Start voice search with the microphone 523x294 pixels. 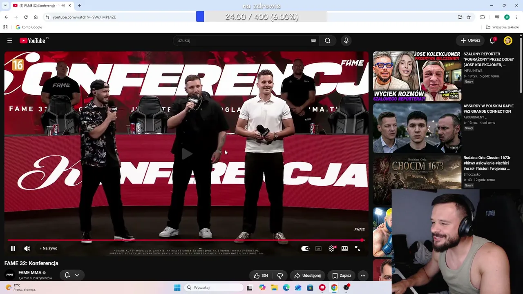(346, 40)
